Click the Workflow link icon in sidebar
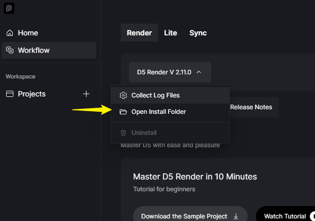Screen dimensions: 315x221 tap(10, 50)
